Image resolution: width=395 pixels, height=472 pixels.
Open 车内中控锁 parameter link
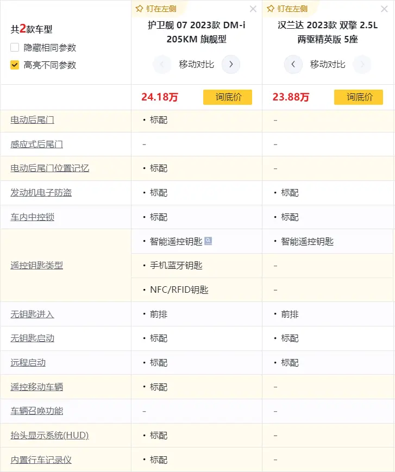coord(33,217)
